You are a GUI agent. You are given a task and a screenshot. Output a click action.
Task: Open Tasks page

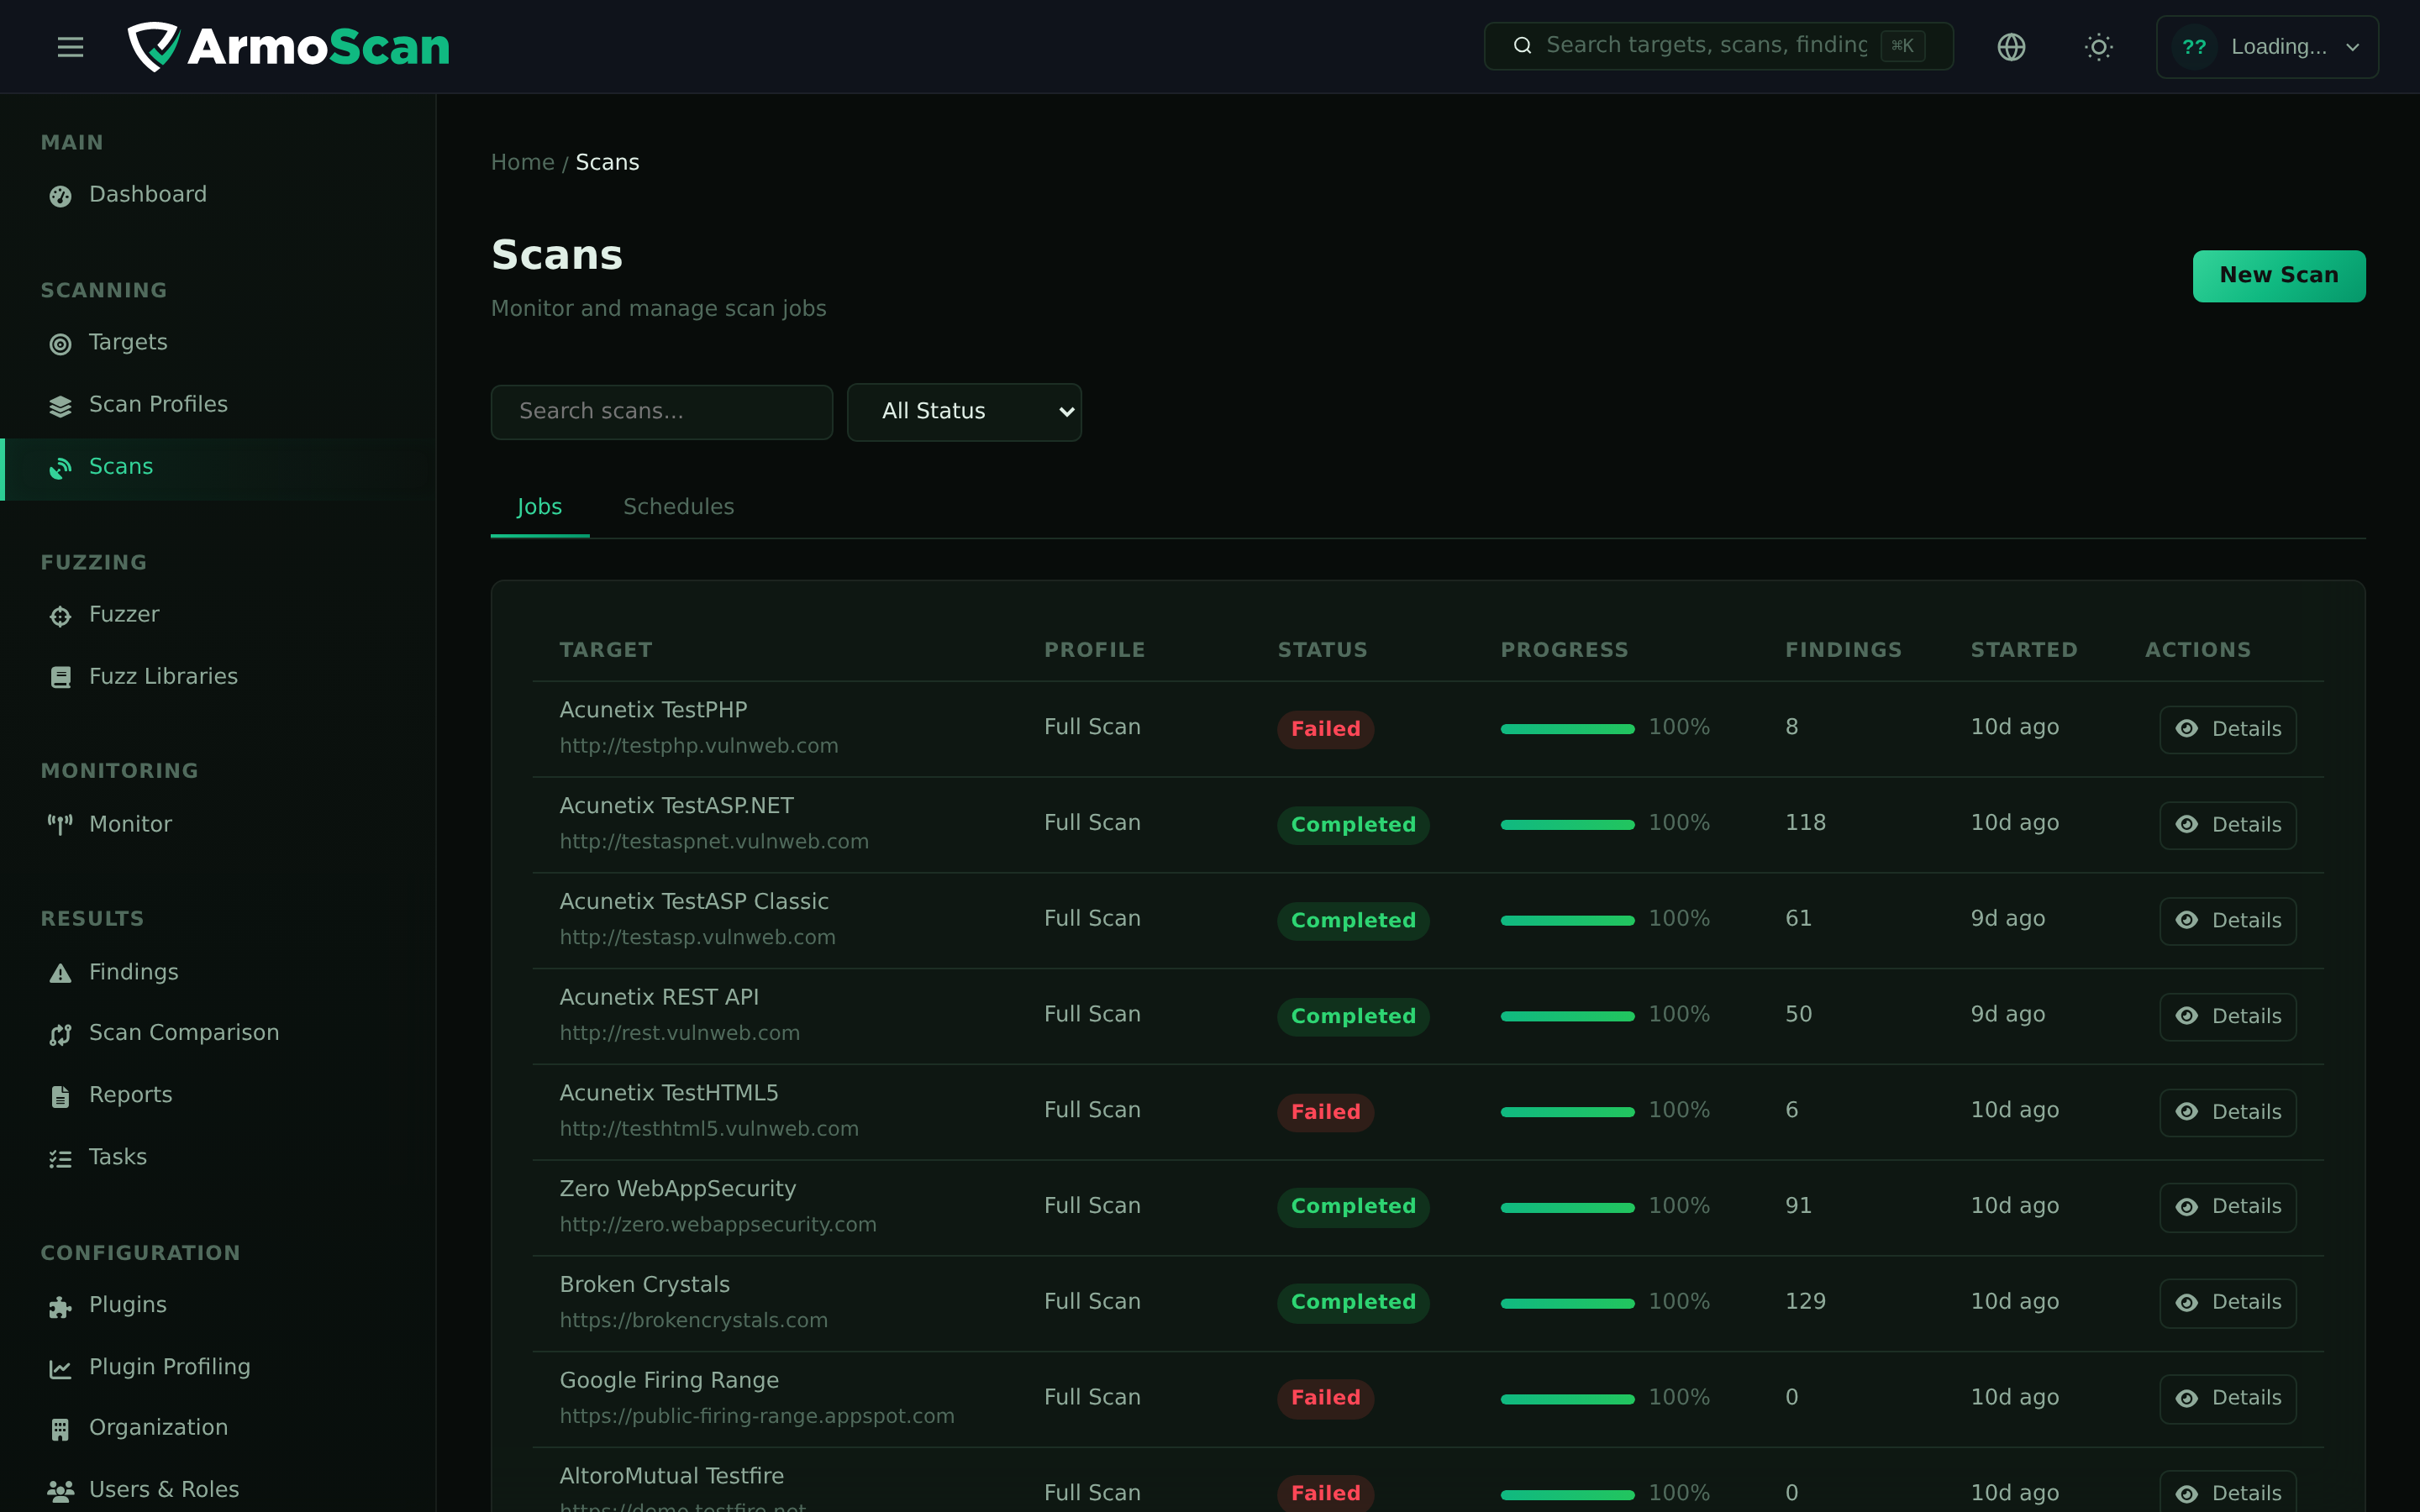click(x=218, y=1157)
